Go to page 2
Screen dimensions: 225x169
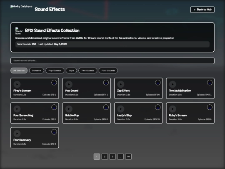coord(105,156)
